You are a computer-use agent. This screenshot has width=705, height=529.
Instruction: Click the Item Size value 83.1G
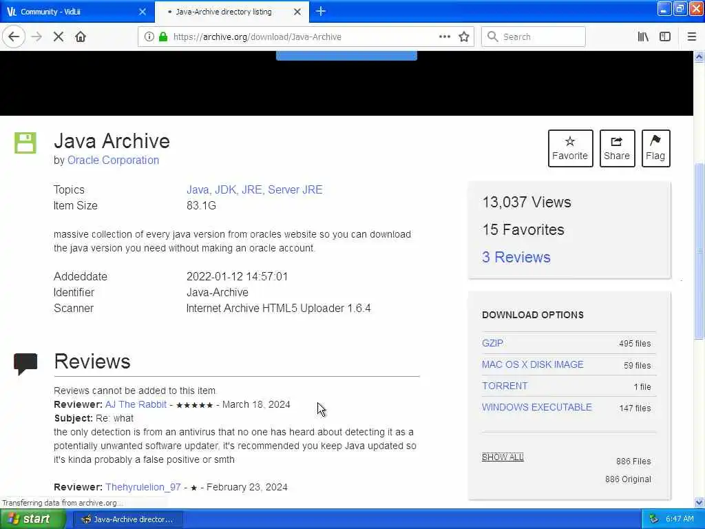[x=201, y=205]
